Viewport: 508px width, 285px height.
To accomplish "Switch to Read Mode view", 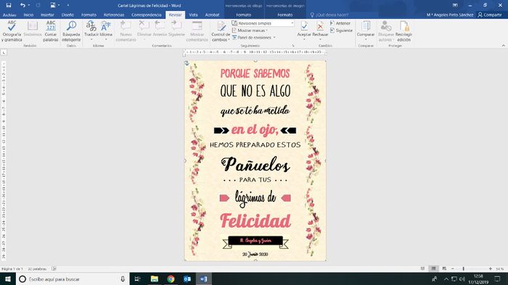I will [x=422, y=269].
